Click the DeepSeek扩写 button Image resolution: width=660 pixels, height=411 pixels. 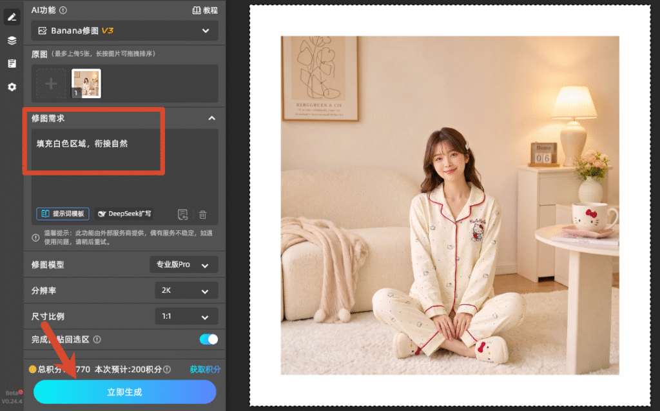pos(124,214)
